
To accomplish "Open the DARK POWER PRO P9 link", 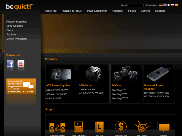I will click(57, 90).
